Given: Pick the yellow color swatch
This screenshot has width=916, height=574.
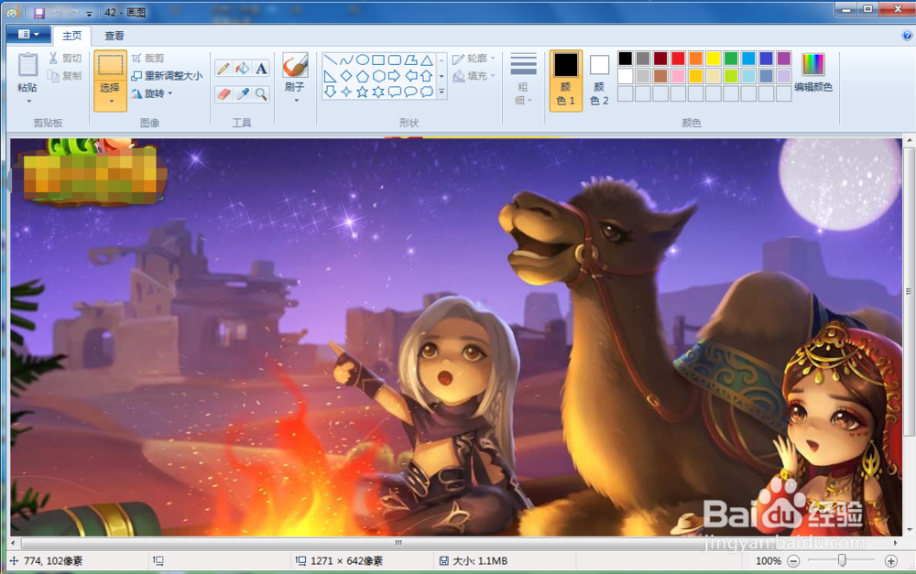Looking at the screenshot, I should [x=714, y=59].
